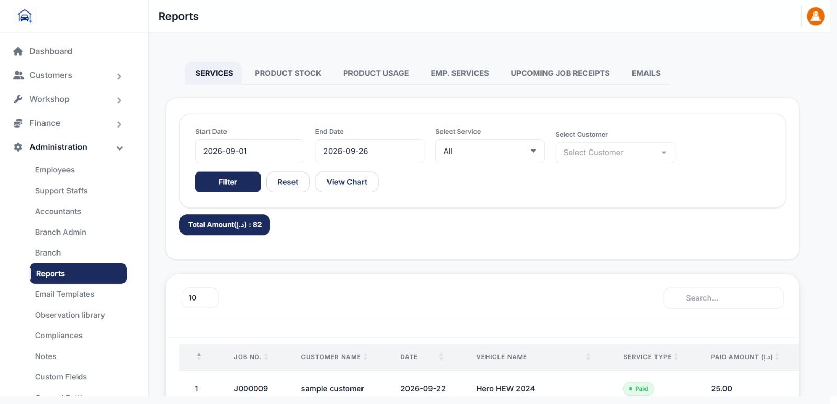The image size is (837, 404).
Task: Click the Customers people icon
Action: pos(18,75)
